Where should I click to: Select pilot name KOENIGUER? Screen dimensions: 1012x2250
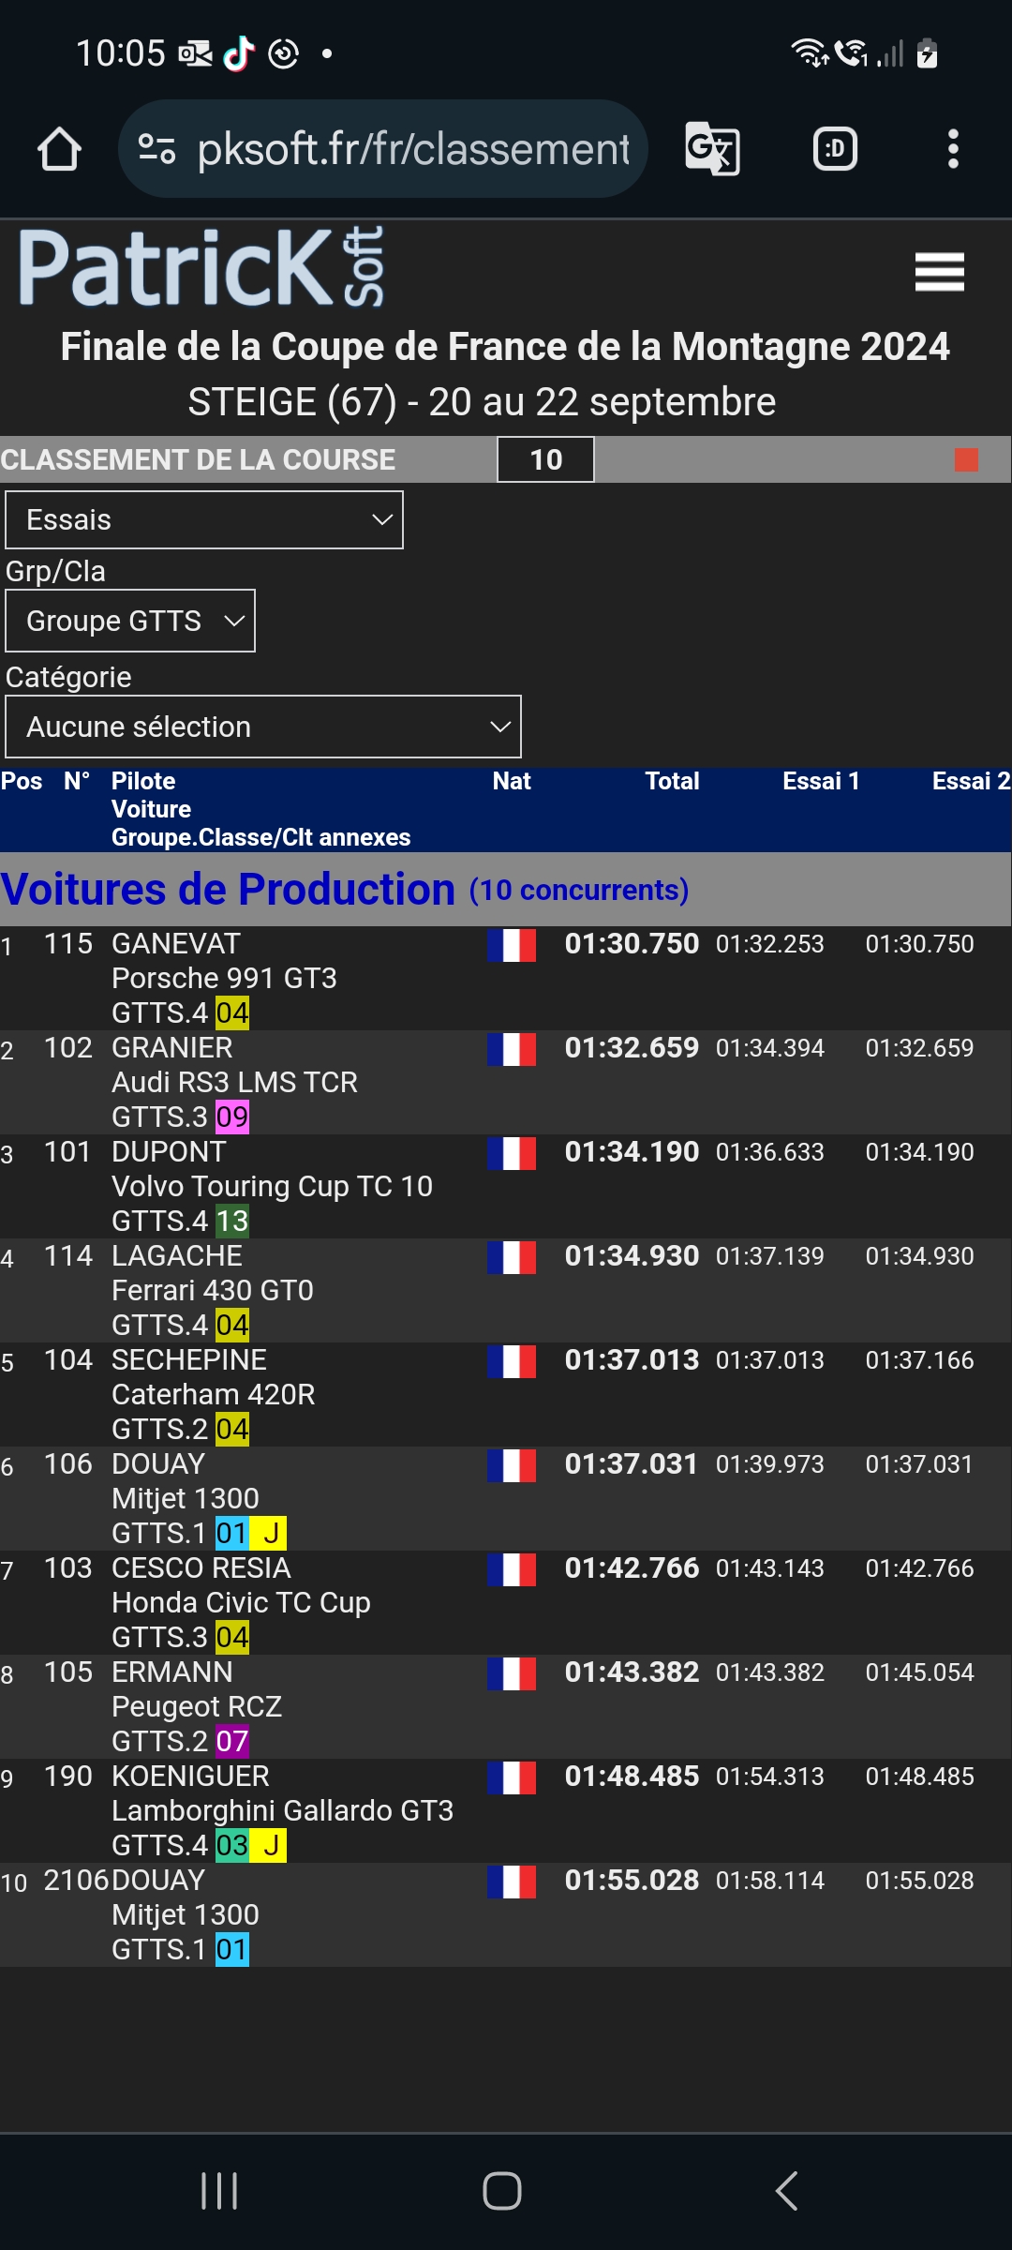click(190, 1777)
